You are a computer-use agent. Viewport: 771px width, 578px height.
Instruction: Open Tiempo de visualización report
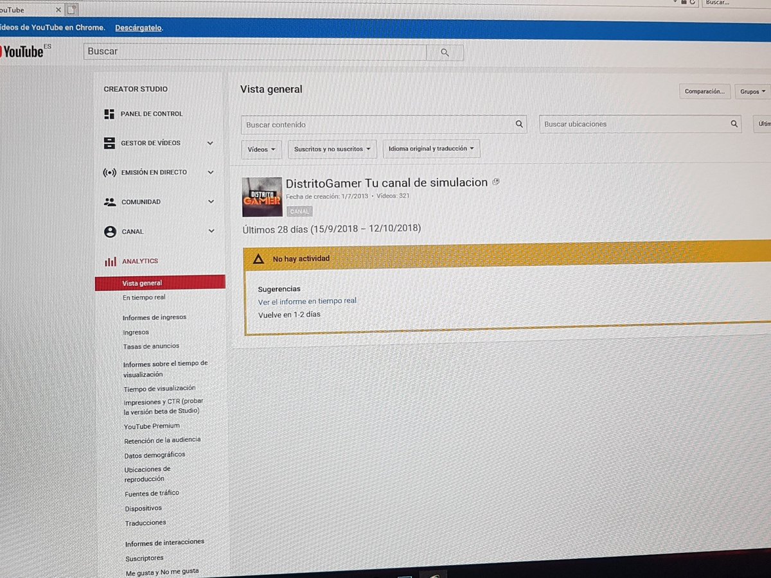160,389
